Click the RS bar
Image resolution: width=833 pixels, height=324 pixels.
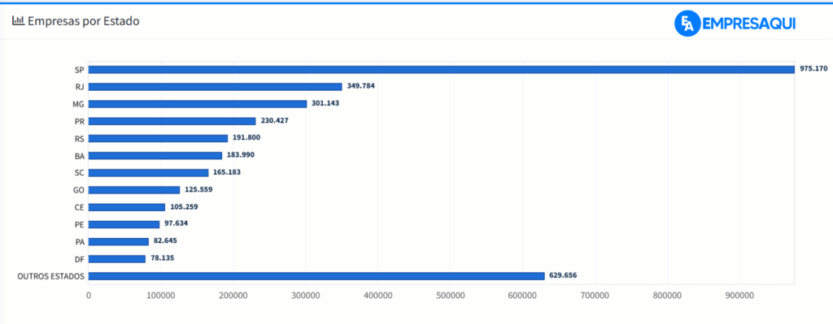159,138
